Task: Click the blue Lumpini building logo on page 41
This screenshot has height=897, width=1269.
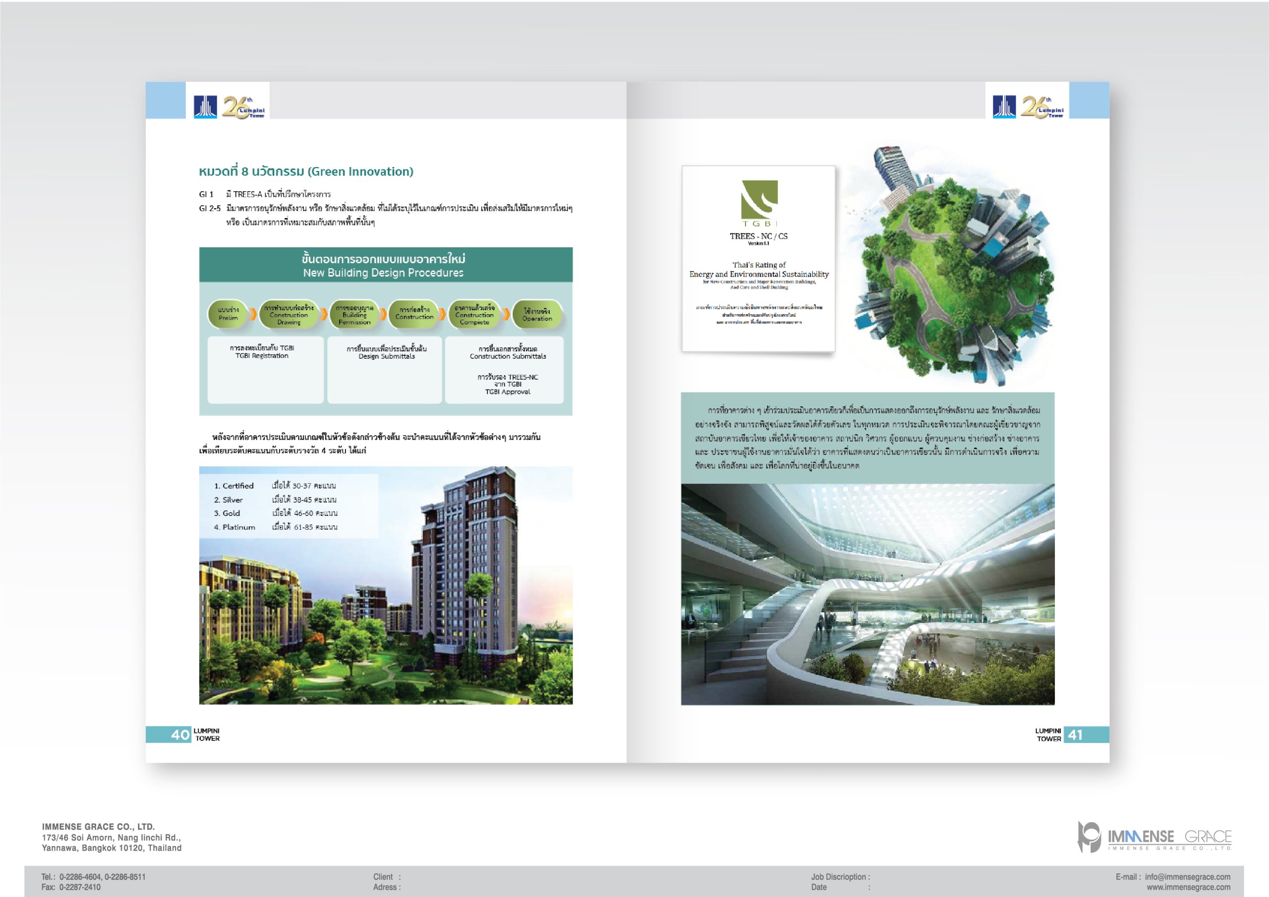Action: click(x=1004, y=106)
